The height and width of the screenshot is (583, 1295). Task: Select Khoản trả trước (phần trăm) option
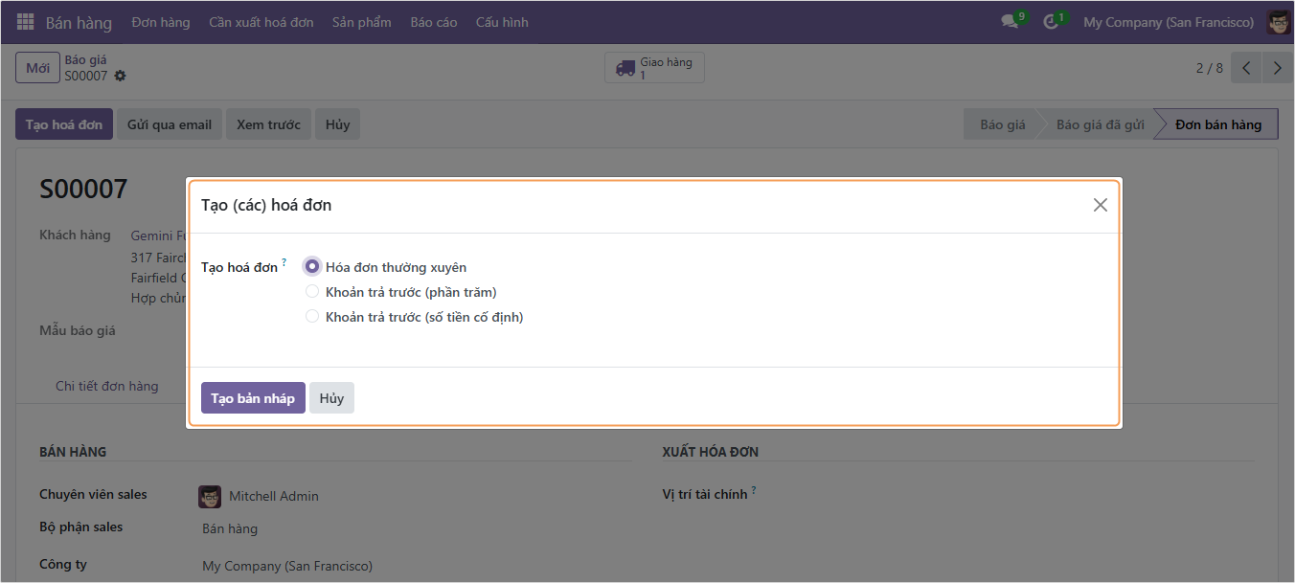tap(312, 292)
